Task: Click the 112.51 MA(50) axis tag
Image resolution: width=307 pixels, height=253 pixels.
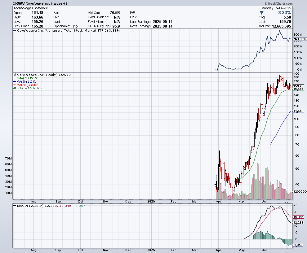Action: click(x=298, y=111)
